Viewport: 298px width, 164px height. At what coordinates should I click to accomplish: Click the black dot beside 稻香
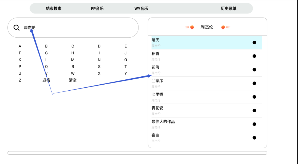coord(254,56)
